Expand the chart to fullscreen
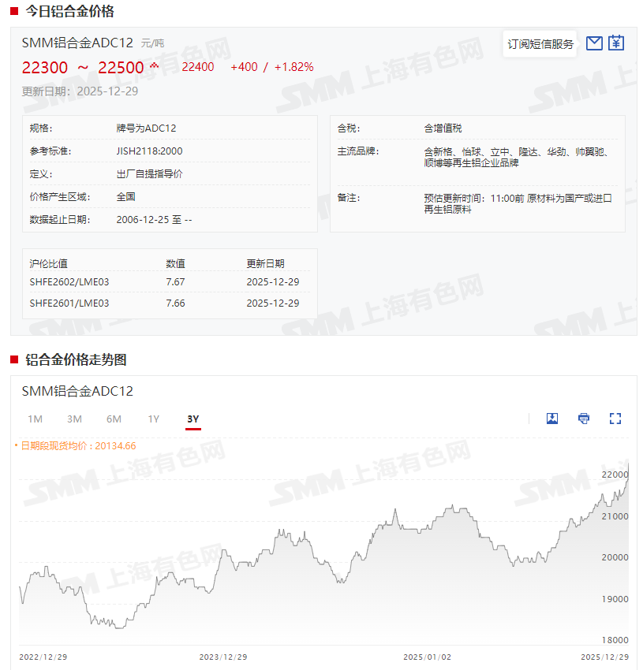 (x=615, y=419)
